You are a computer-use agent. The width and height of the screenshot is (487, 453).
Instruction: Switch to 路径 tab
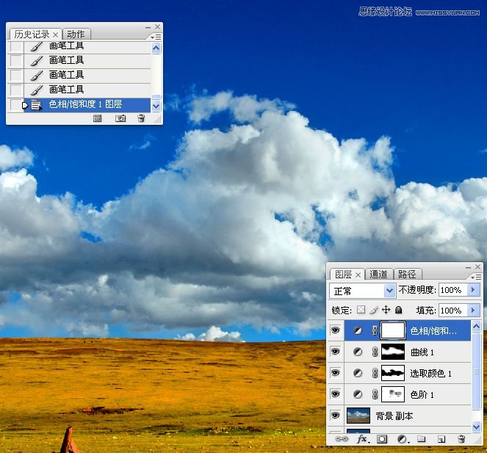coord(407,274)
